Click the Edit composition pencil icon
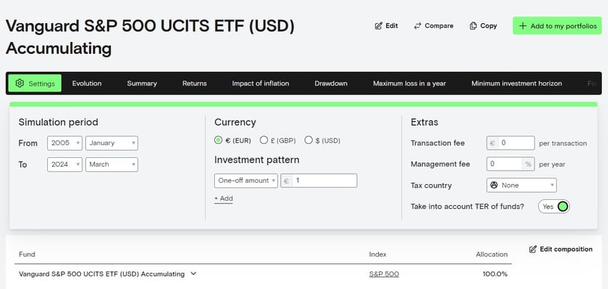608x289 pixels. (x=533, y=249)
